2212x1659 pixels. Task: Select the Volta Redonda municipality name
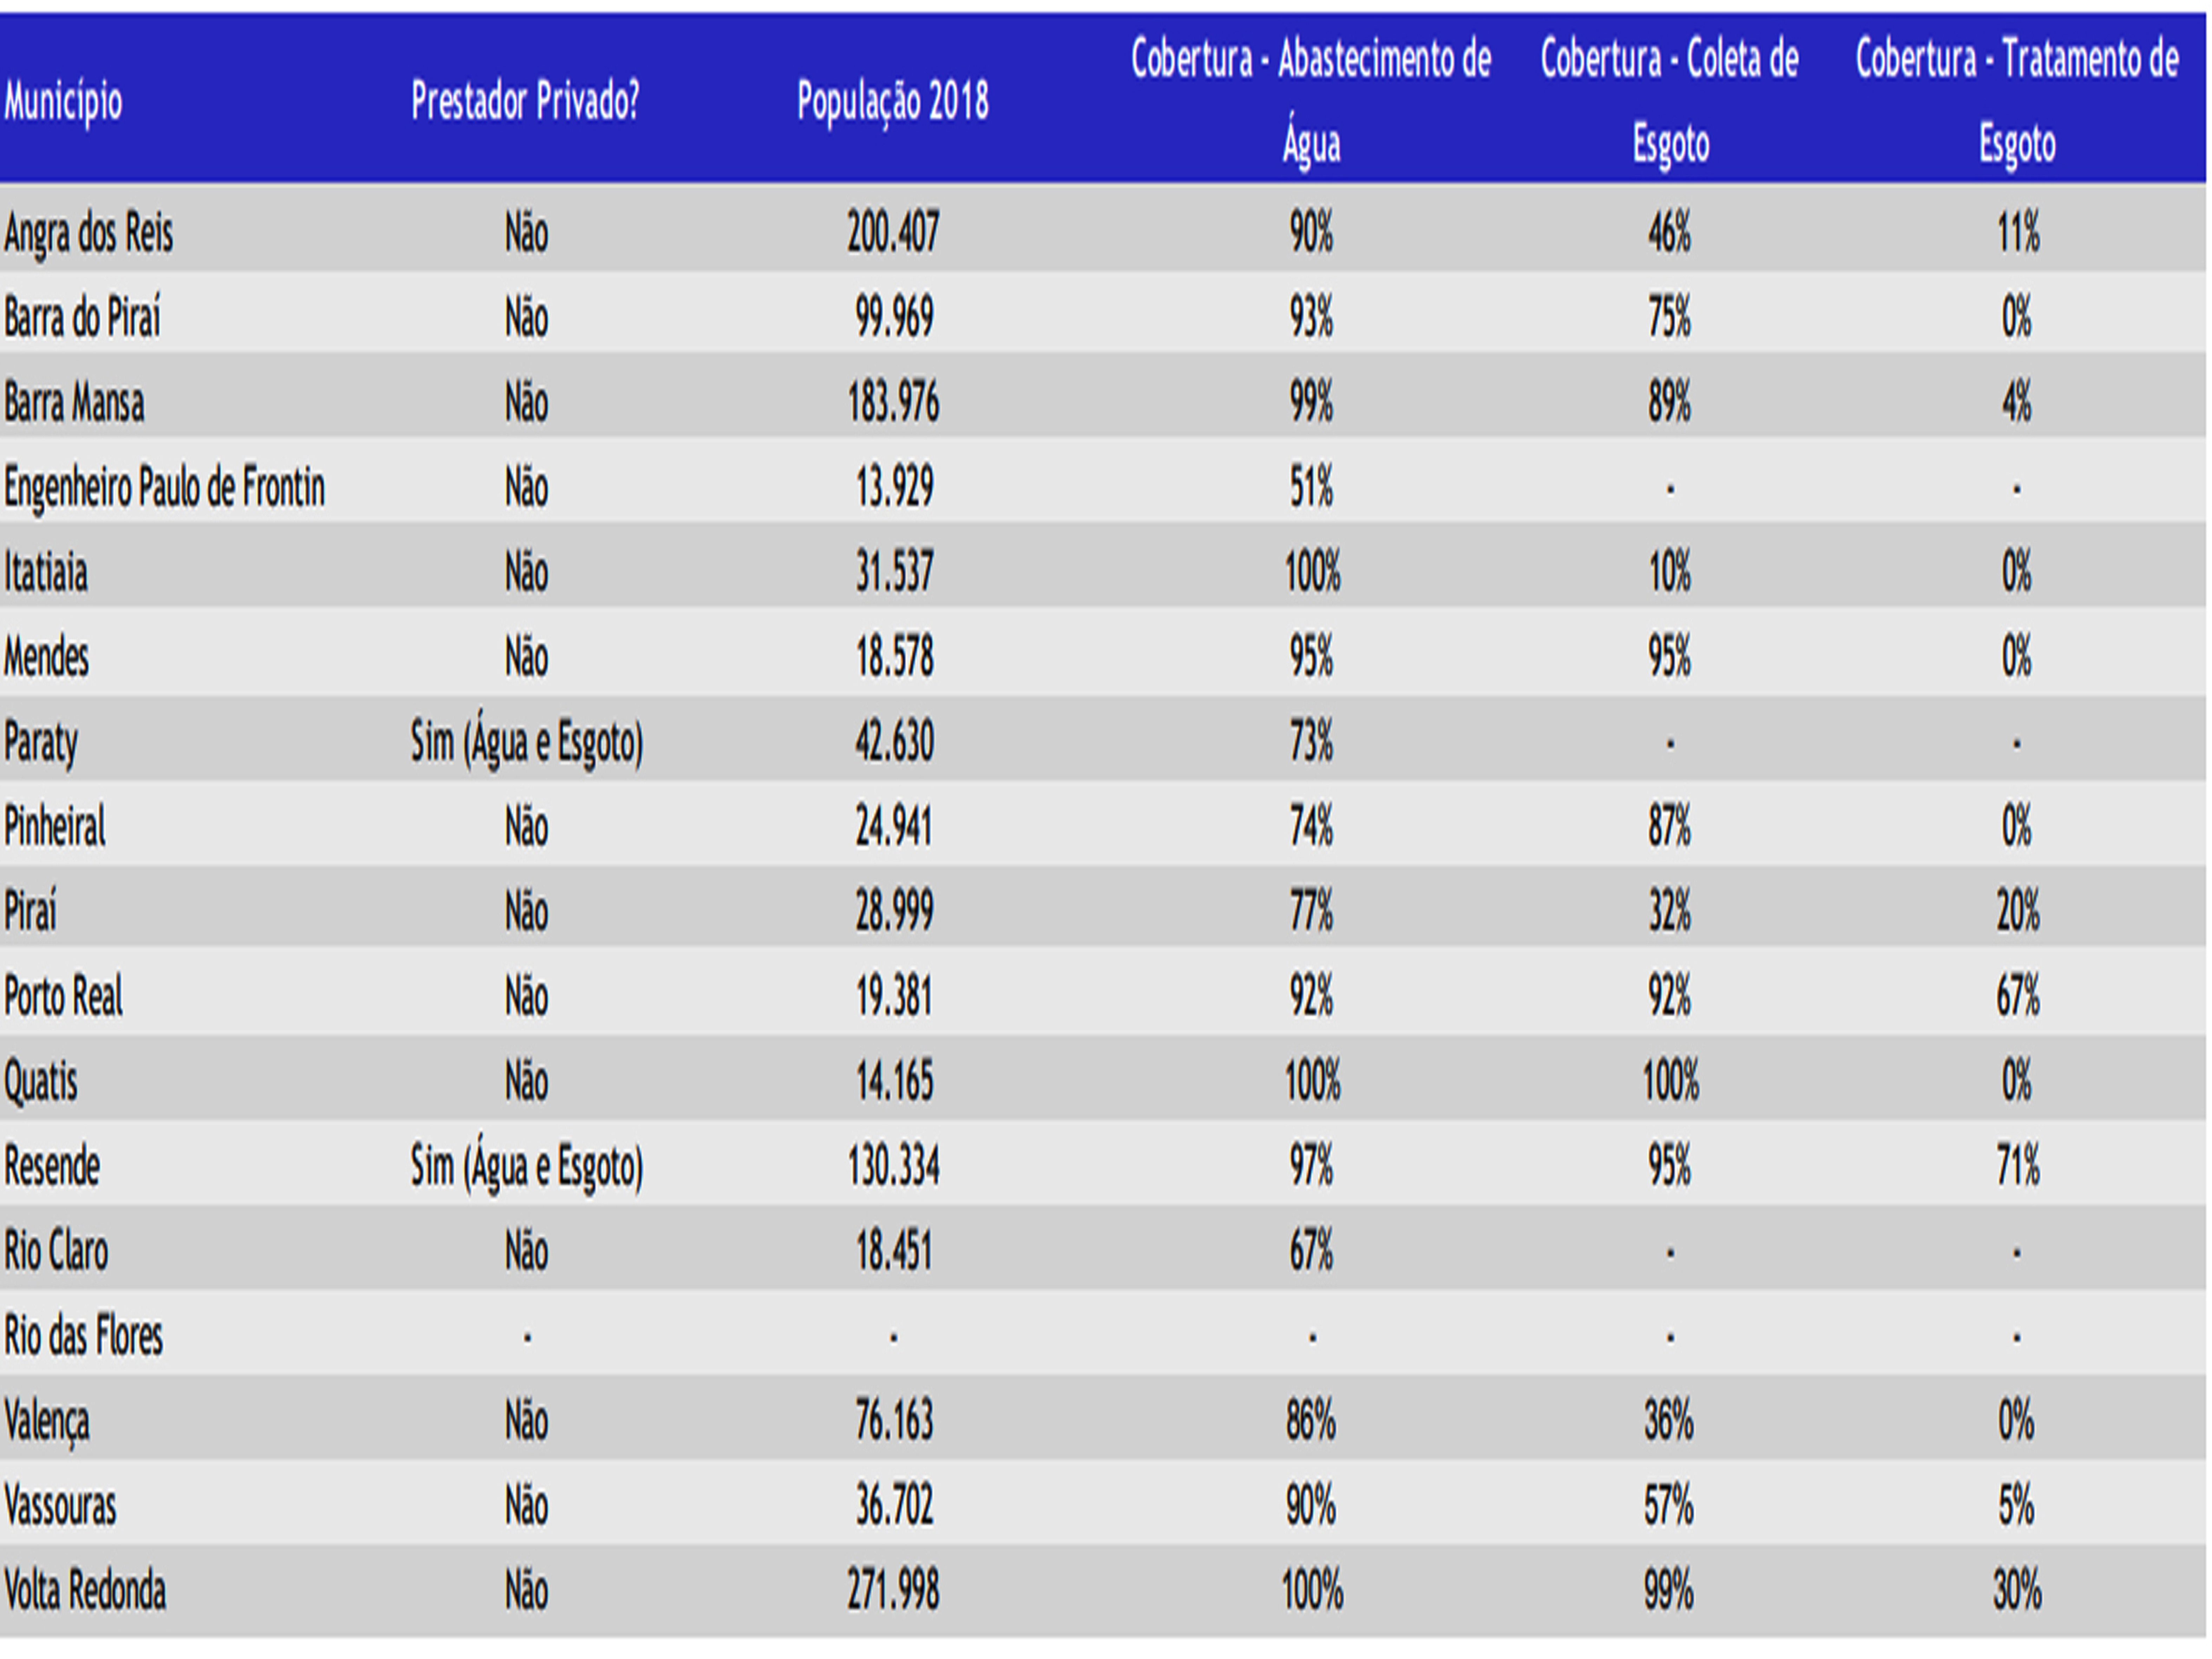tap(85, 1590)
